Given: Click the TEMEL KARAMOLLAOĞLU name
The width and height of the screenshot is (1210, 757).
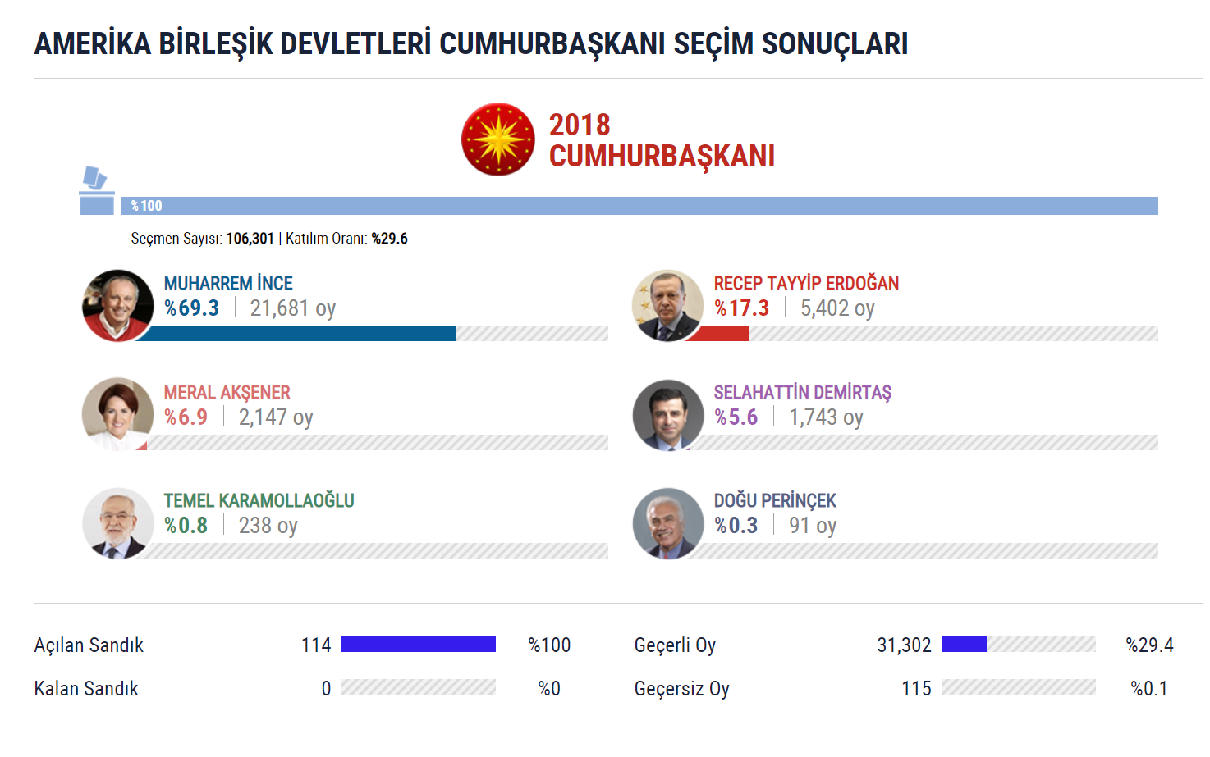Looking at the screenshot, I should point(259,501).
